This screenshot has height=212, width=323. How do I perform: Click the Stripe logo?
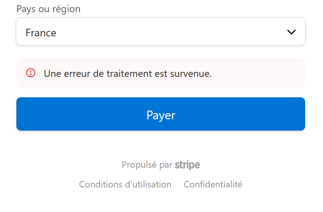click(x=187, y=165)
